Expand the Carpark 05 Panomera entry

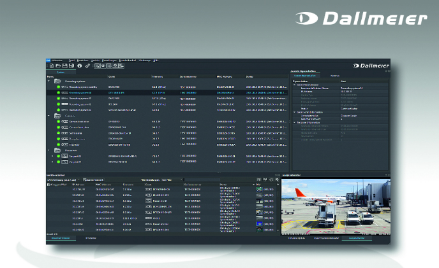point(52,156)
